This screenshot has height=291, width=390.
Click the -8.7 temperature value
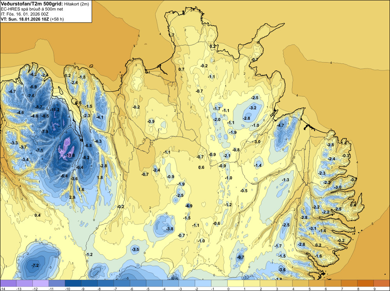pyautogui.click(x=39, y=107)
